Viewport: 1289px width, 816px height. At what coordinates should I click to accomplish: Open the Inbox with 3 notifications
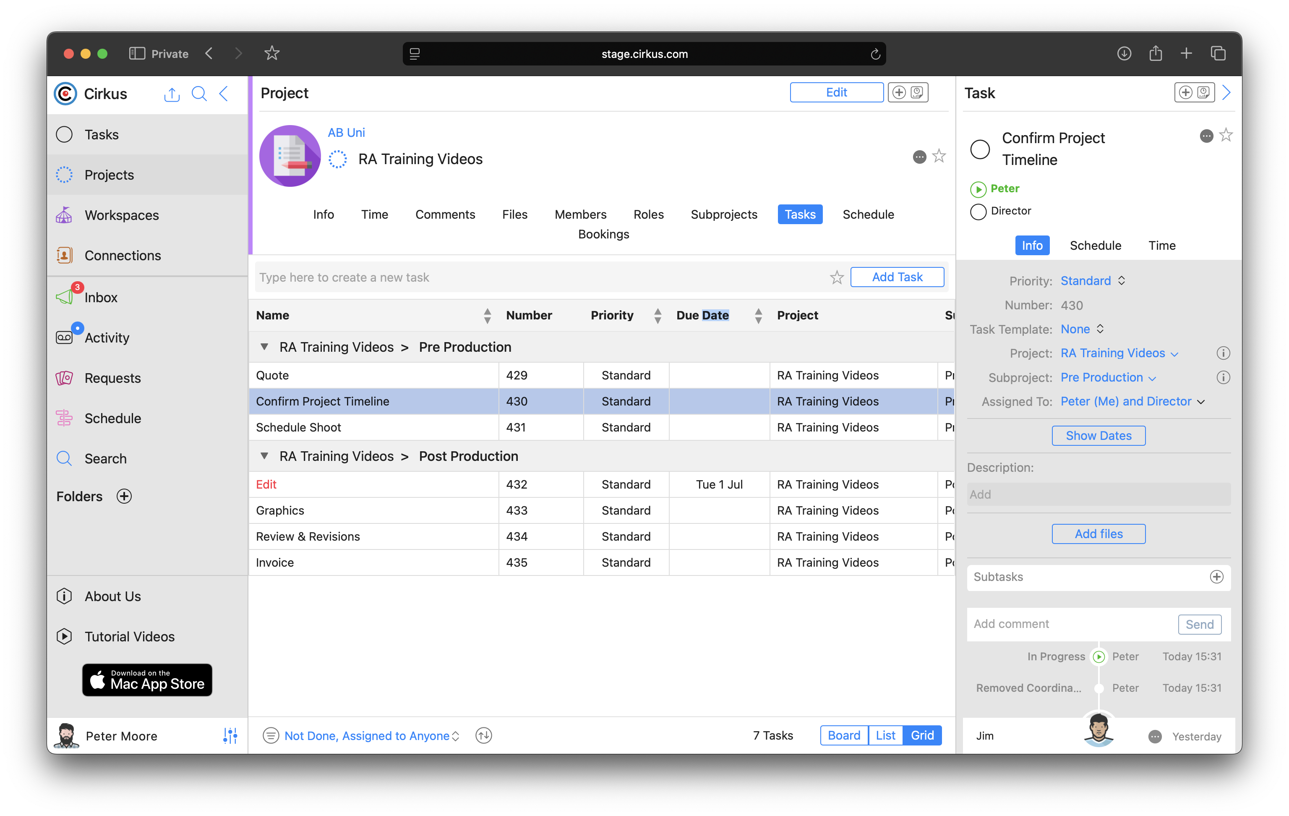point(100,297)
